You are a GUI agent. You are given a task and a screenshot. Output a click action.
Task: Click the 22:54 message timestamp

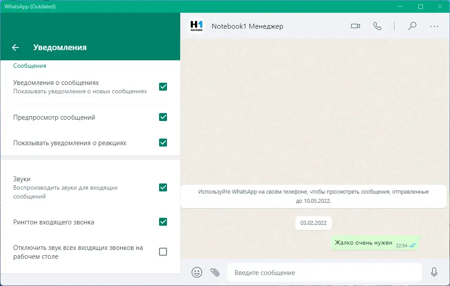coord(402,246)
